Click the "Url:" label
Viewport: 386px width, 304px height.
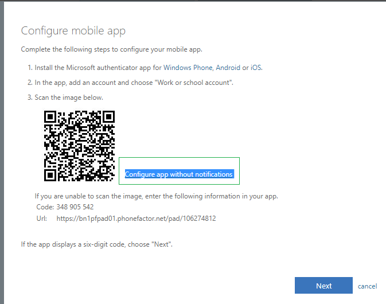pyautogui.click(x=41, y=219)
